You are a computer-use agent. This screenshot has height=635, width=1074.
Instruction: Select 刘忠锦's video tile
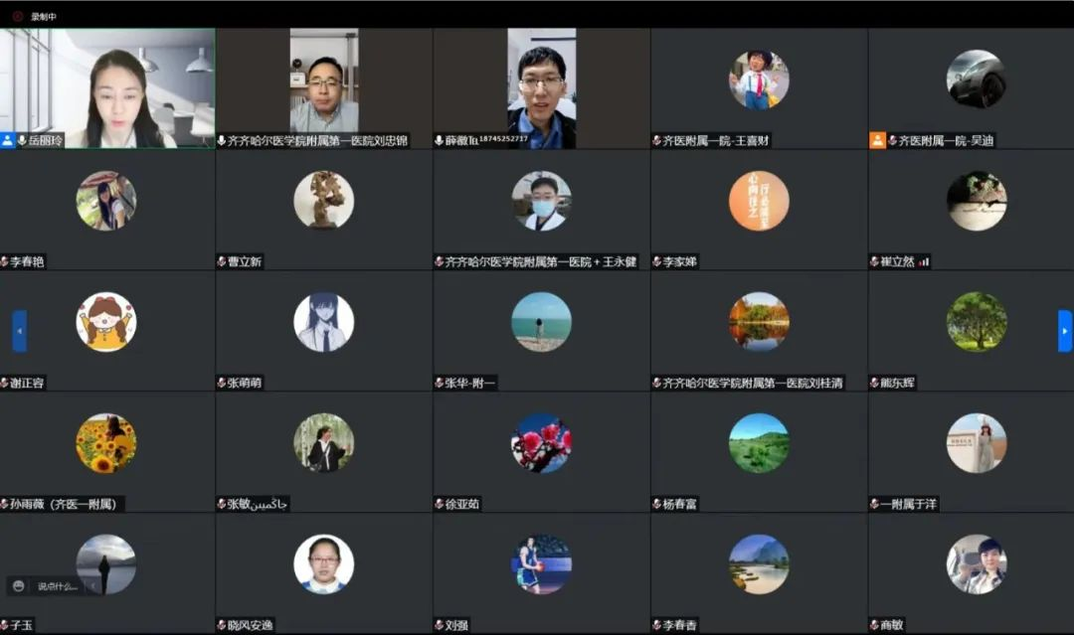pos(324,88)
